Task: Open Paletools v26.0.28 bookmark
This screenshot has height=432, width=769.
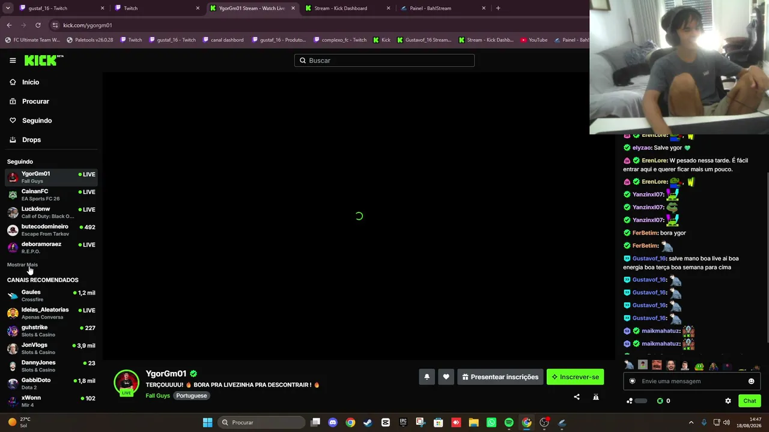Action: pyautogui.click(x=90, y=40)
